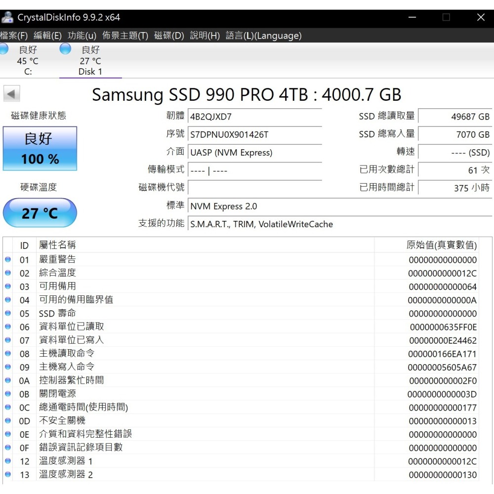Image resolution: width=494 pixels, height=494 pixels.
Task: Click the 良好 100 % health status button
Action: (x=40, y=148)
